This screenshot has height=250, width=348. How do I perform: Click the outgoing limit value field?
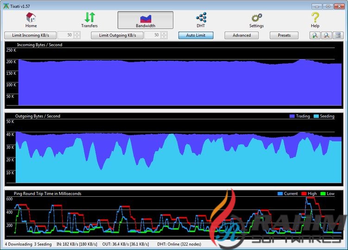coord(152,35)
